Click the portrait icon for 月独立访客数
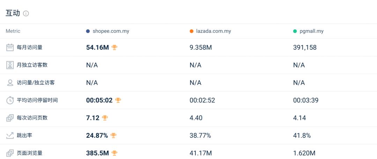Image resolution: width=377 pixels, height=159 pixels. [10, 65]
